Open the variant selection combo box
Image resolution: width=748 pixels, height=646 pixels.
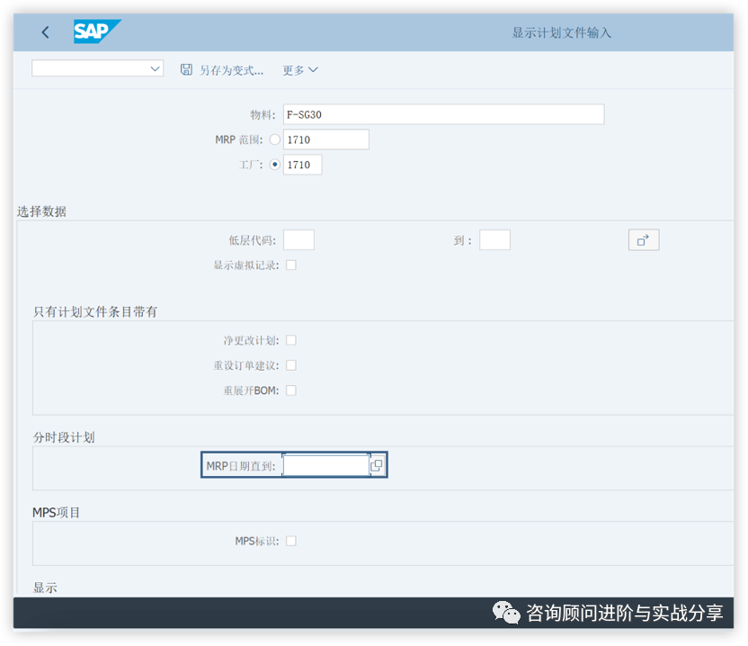[x=96, y=68]
